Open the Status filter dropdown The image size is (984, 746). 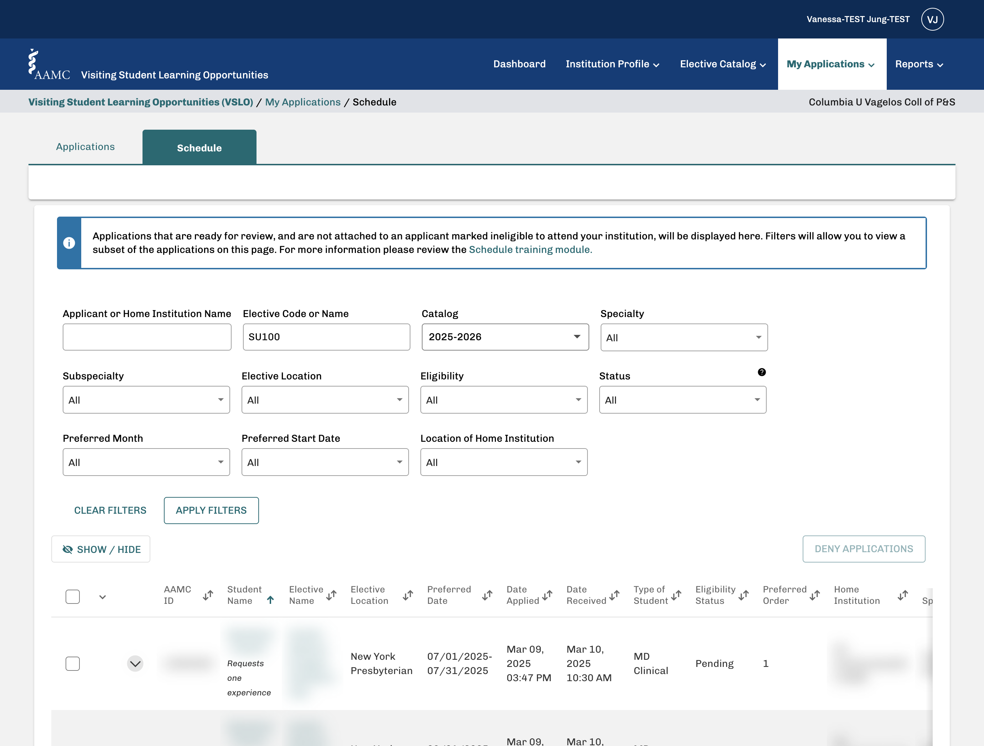682,399
